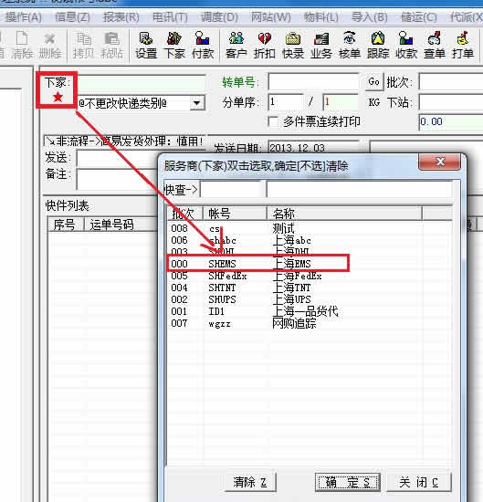483x502 pixels.
Task: Open the 操作(A) menu
Action: coord(23,17)
